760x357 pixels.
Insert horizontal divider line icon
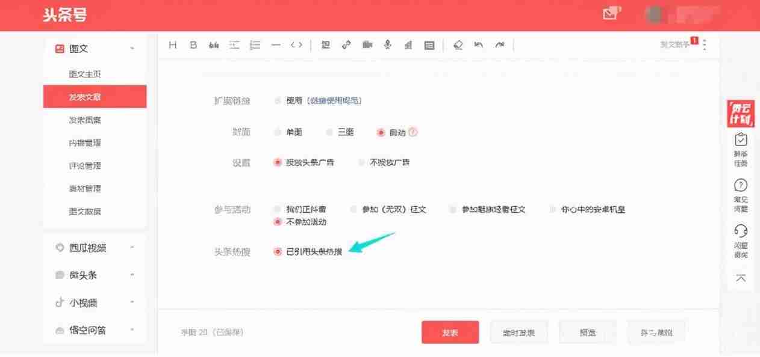276,45
